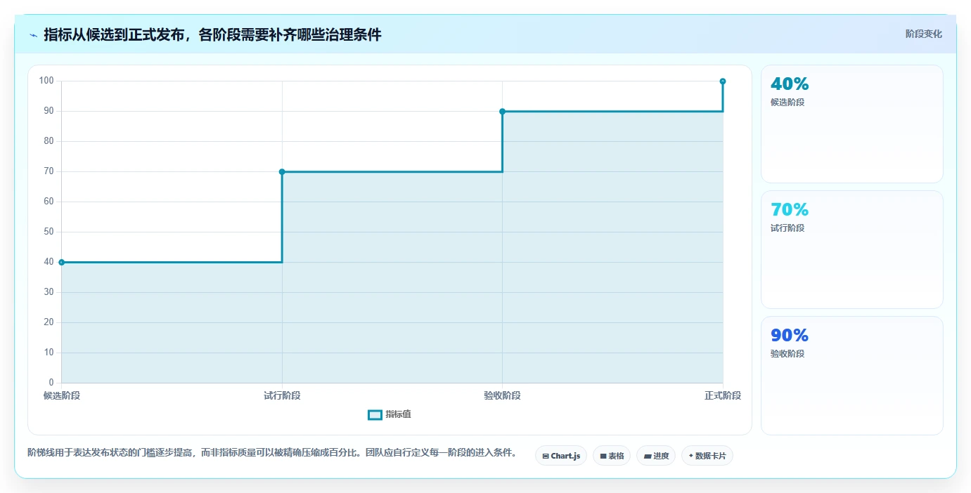Select the 数据卡片 tag button
This screenshot has width=971, height=493.
[x=707, y=456]
